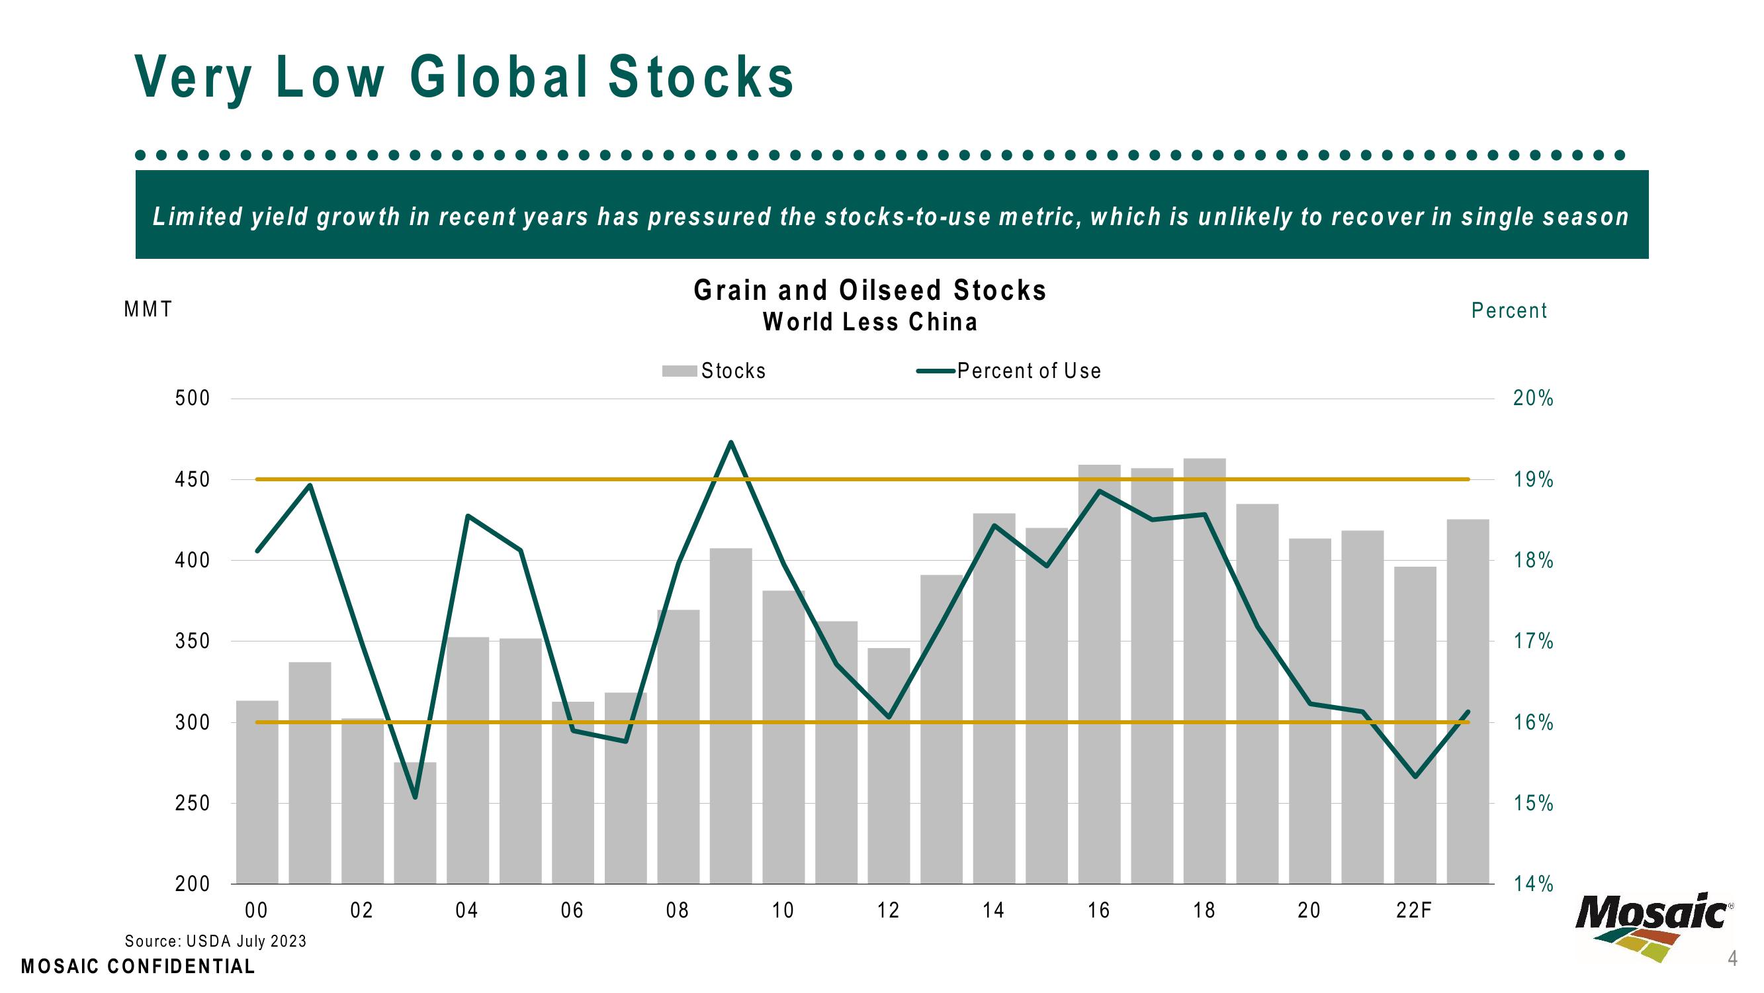
Task: Click the 'Very Low Global Stocks' title
Action: [465, 77]
